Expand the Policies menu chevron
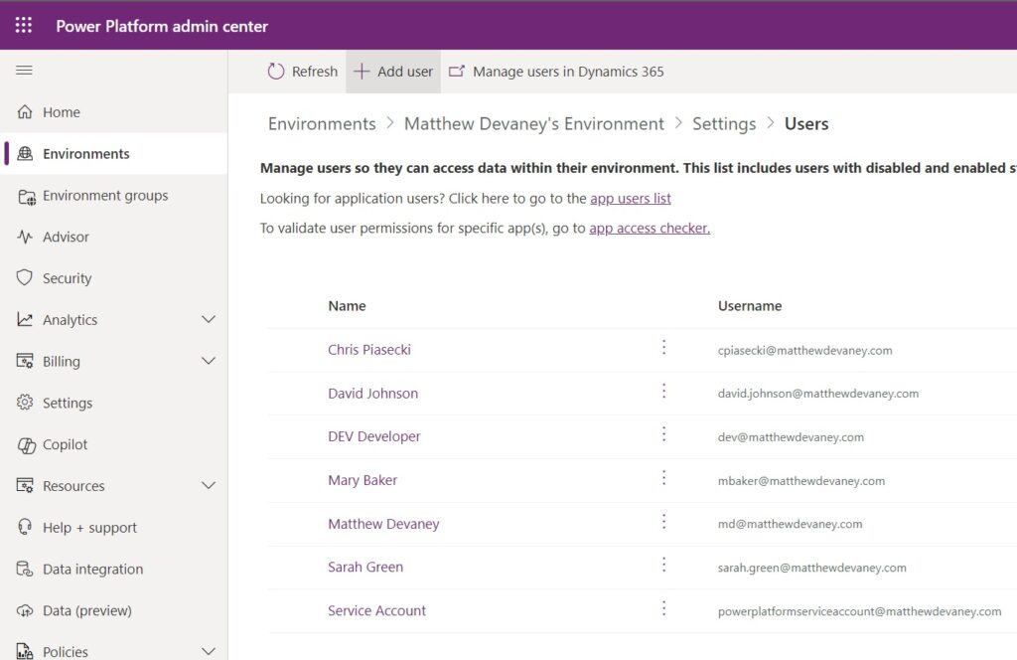Viewport: 1017px width, 660px height. (209, 651)
